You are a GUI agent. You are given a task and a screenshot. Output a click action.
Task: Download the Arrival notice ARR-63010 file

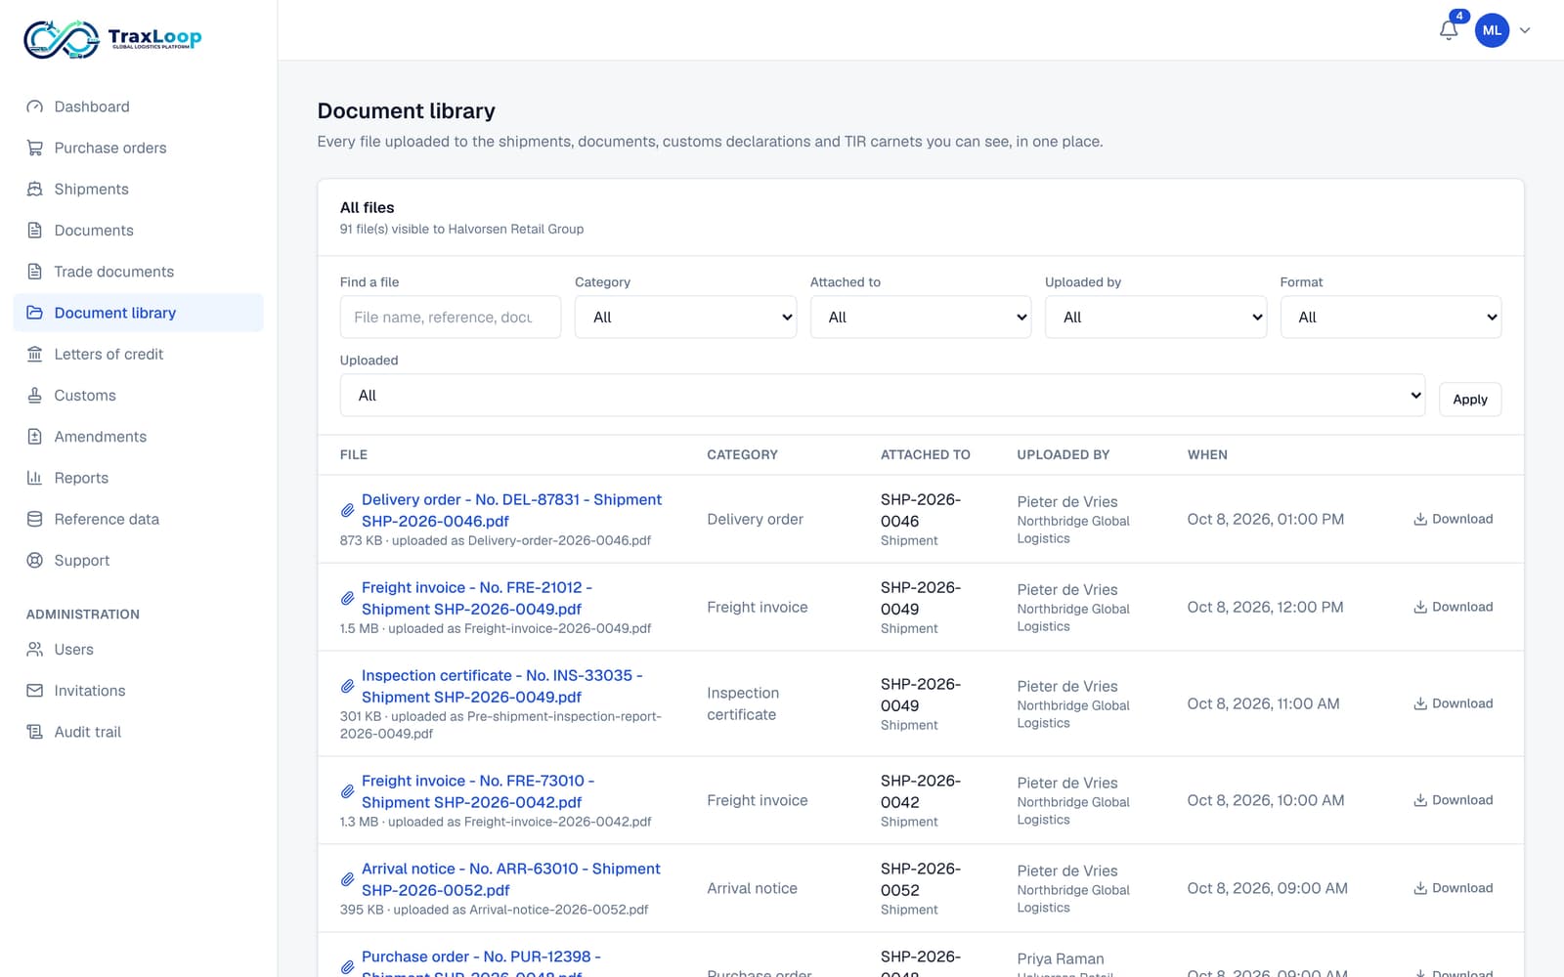1453,888
